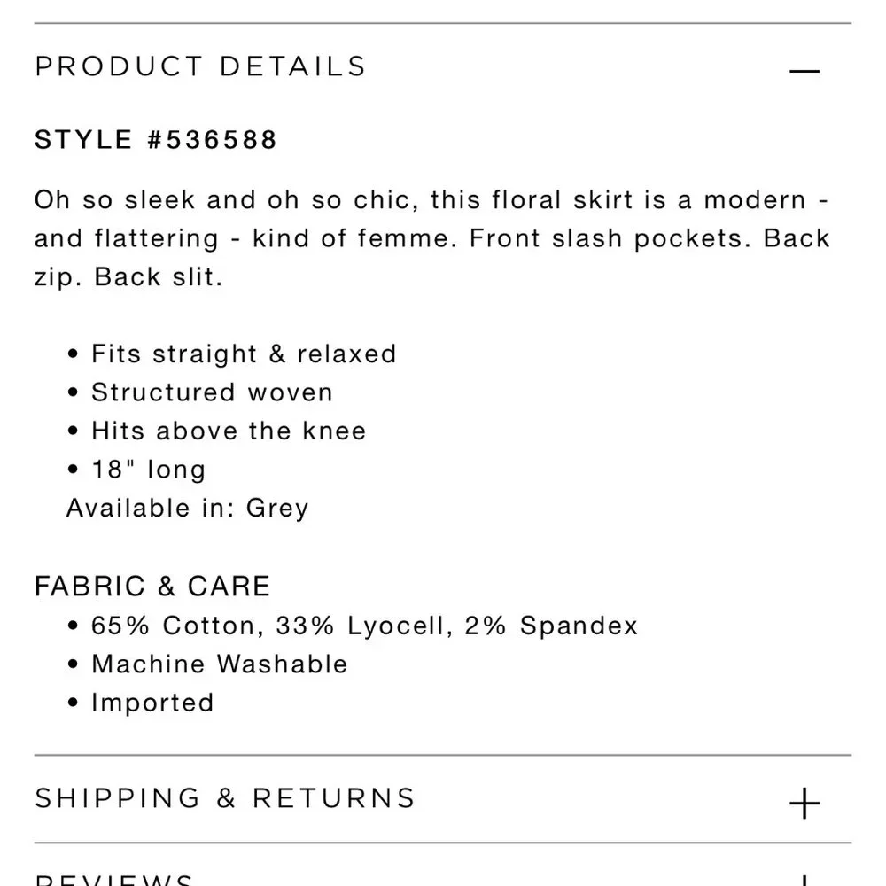Tap the partially visible REVIEWS heading
This screenshot has width=886, height=886.
coord(114,879)
